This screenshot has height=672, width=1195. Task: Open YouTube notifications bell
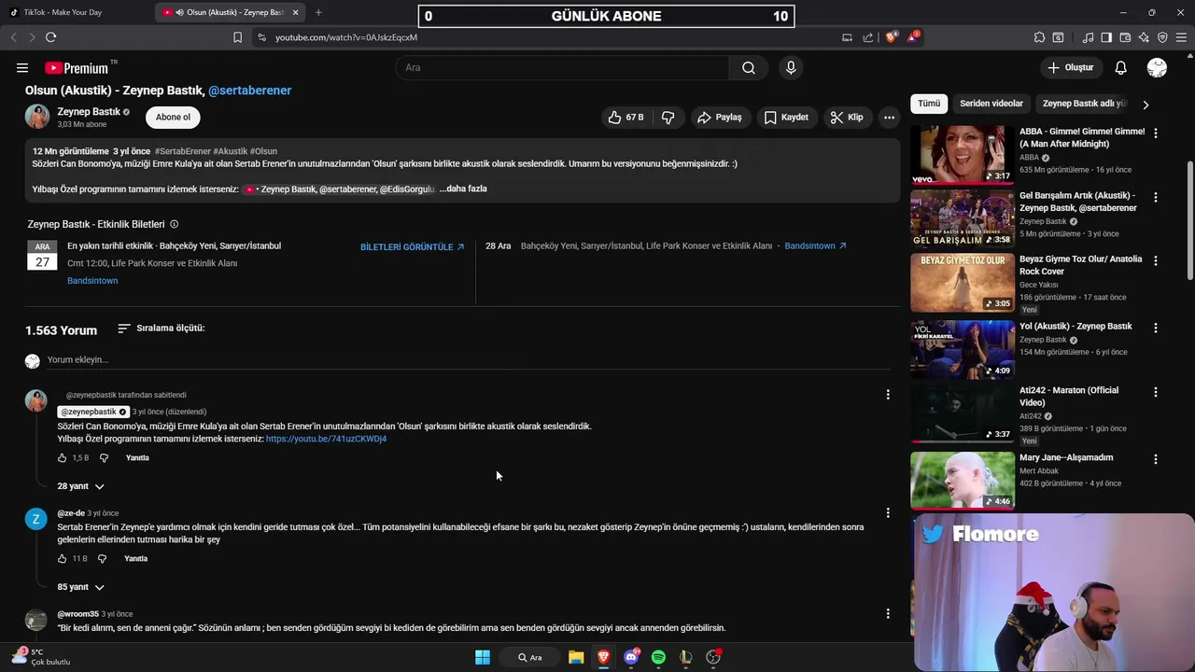pyautogui.click(x=1121, y=67)
